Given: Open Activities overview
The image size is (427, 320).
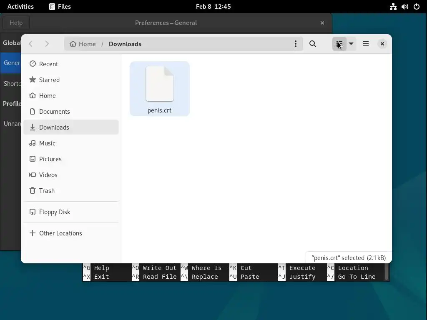Looking at the screenshot, I should pyautogui.click(x=20, y=7).
